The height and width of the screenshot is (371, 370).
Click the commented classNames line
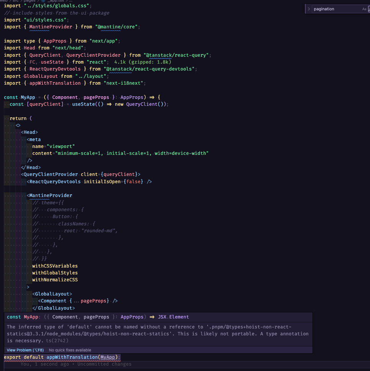(64, 223)
